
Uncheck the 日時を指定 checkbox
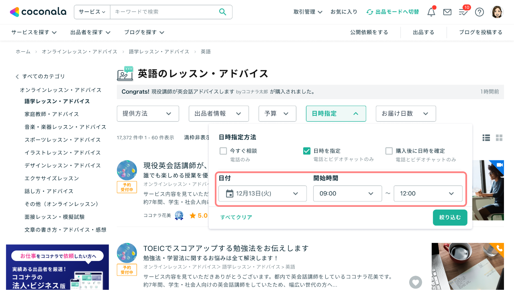tap(307, 151)
